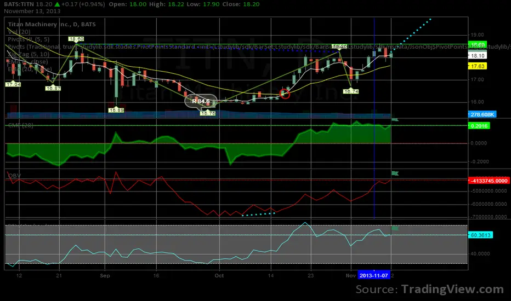Click the 0.0000 CMF axis label
Screen dimensions: 511x301
click(x=479, y=143)
